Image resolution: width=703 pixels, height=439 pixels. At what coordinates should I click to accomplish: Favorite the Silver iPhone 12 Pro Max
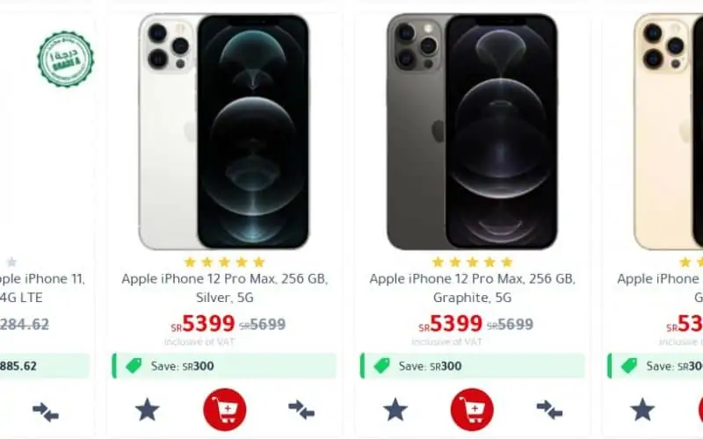point(148,409)
